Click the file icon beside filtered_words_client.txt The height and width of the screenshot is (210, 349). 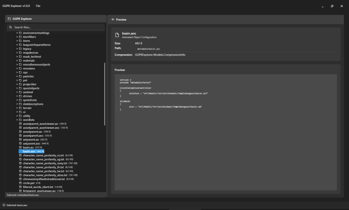[x=20, y=187]
